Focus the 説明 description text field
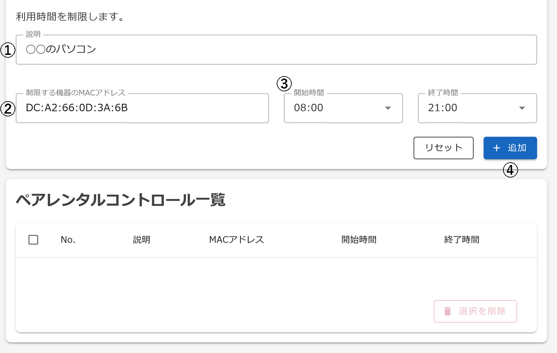 (x=278, y=49)
